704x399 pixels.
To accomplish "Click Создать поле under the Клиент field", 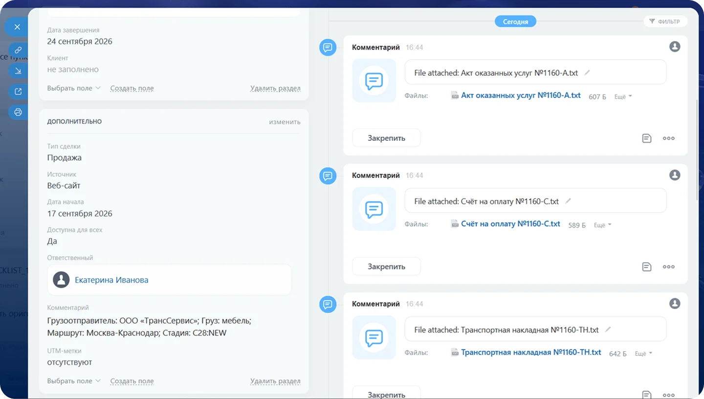I will (x=132, y=89).
